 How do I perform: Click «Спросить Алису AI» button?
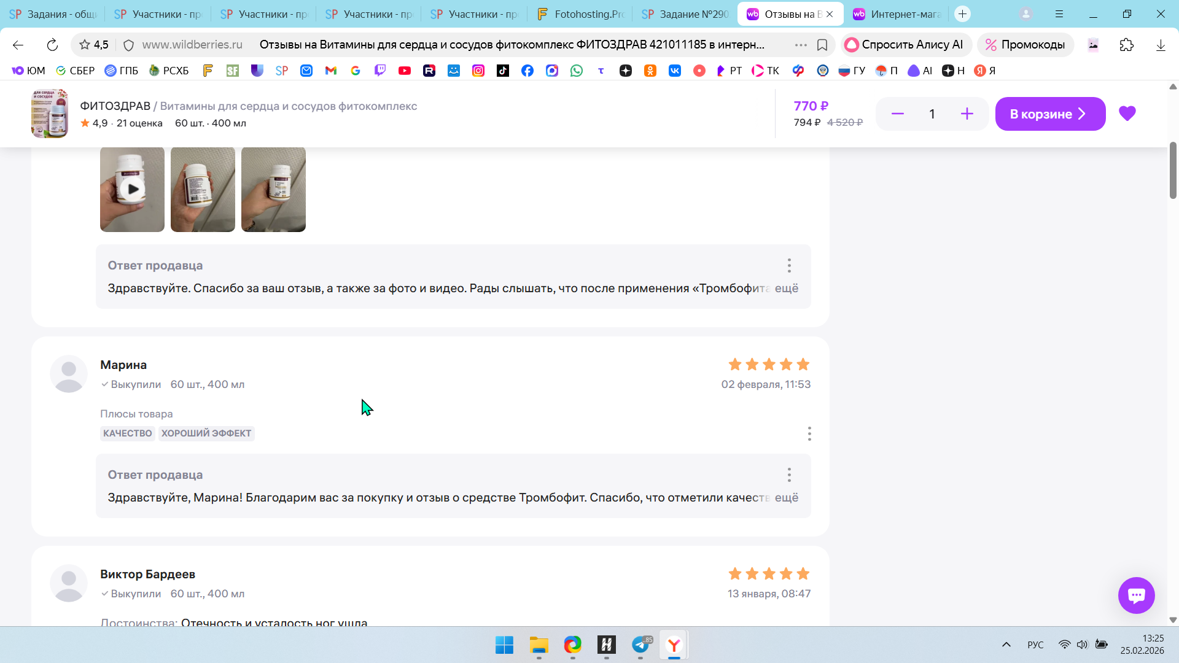point(904,45)
